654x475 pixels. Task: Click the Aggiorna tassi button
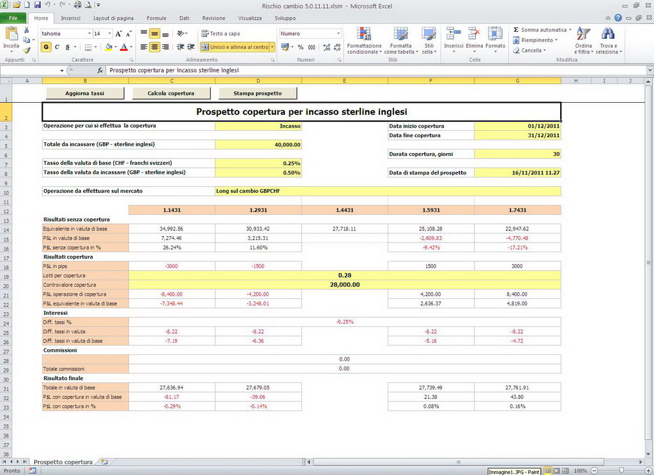tap(85, 93)
